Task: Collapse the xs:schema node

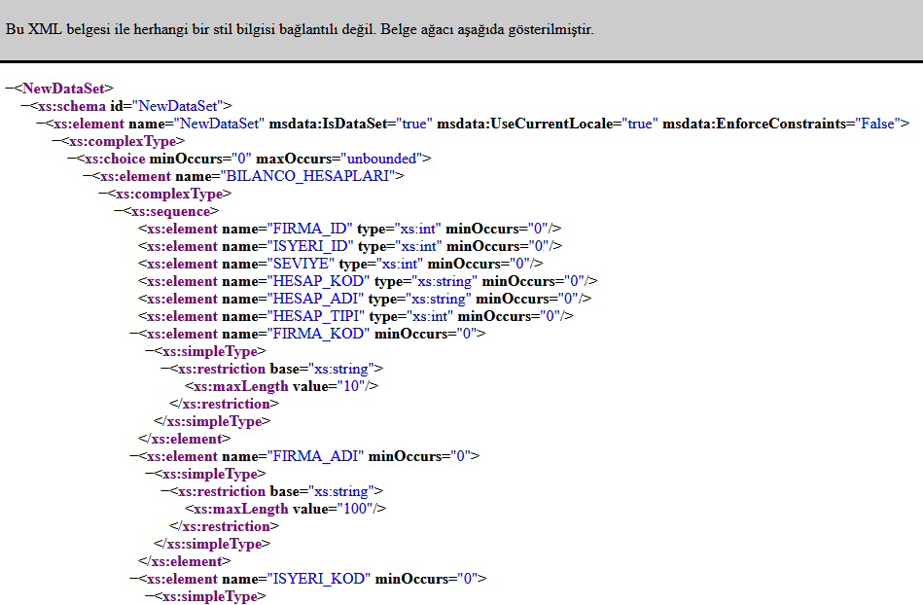Action: pos(24,106)
